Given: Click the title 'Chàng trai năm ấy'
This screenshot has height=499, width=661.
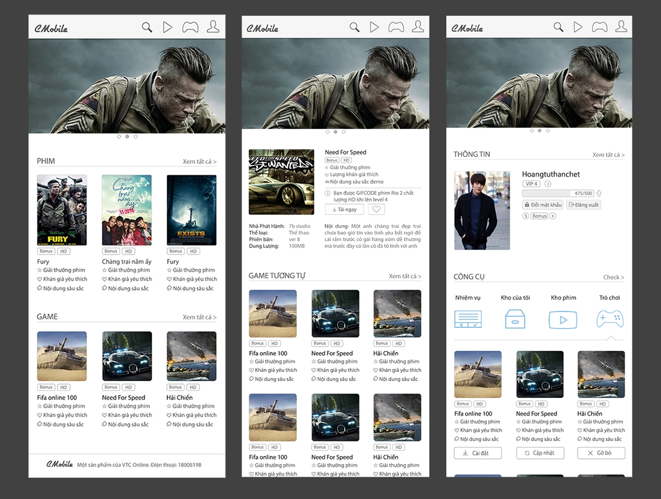Looking at the screenshot, I should point(126,261).
